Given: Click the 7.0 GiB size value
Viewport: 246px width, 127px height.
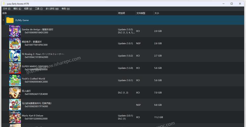Looking at the screenshot, I should click(x=158, y=93).
